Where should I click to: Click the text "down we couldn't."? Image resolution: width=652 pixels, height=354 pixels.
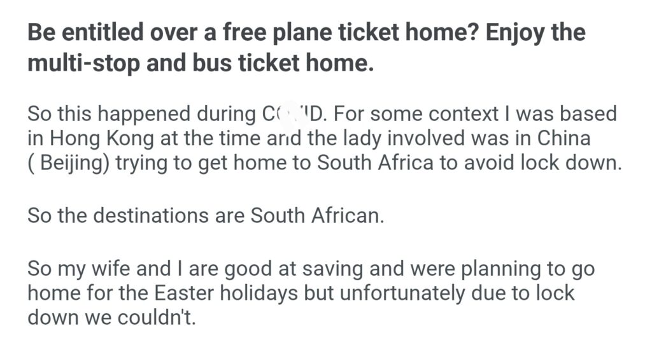click(111, 316)
